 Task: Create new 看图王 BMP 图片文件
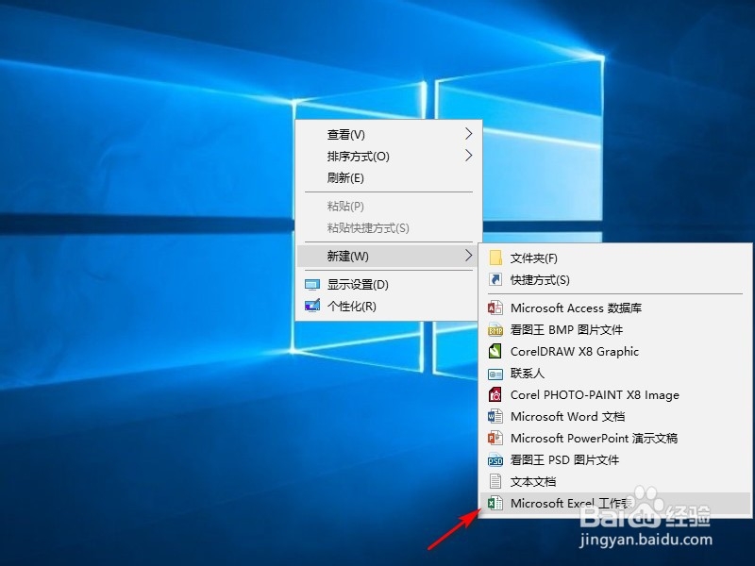point(615,329)
